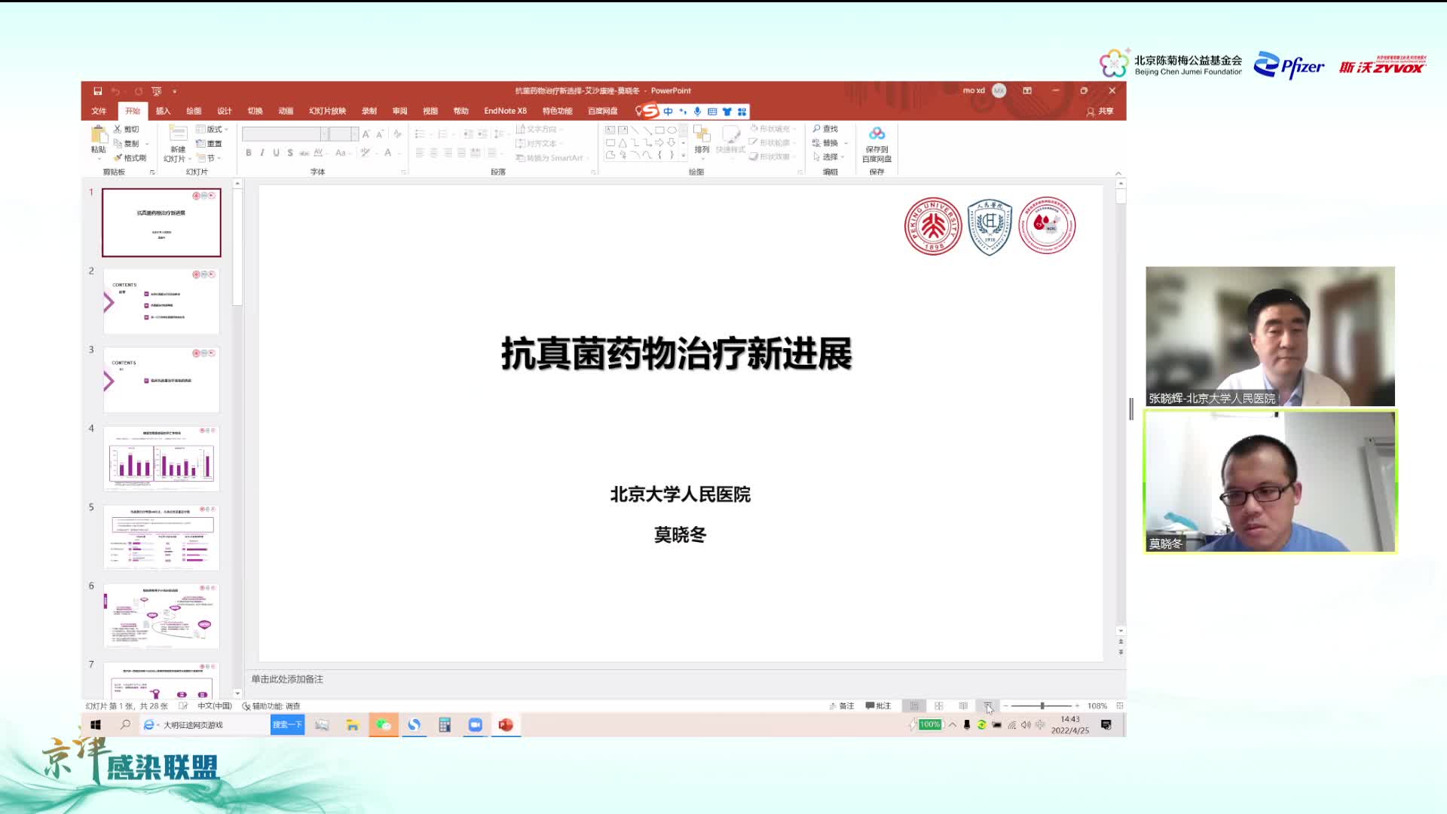Open the Insert (插入) ribbon tab
The height and width of the screenshot is (814, 1447).
pos(163,111)
